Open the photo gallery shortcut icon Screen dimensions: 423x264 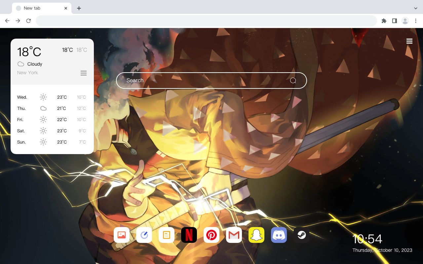122,235
